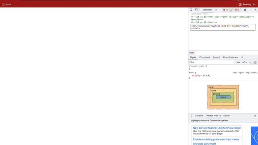Open the Search drawer tab
This screenshot has width=258, height=145.
[227, 116]
